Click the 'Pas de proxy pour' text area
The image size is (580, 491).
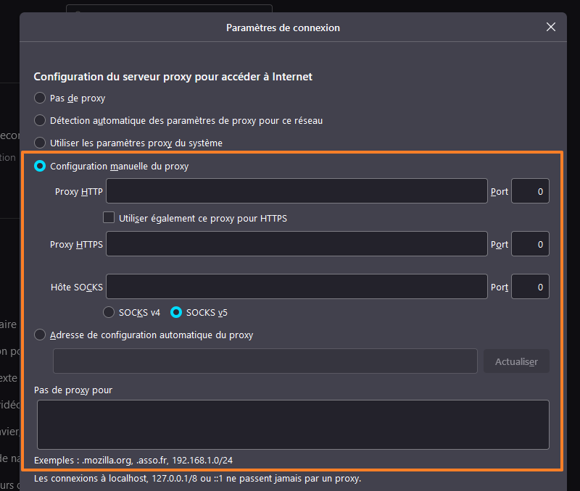pyautogui.click(x=293, y=424)
